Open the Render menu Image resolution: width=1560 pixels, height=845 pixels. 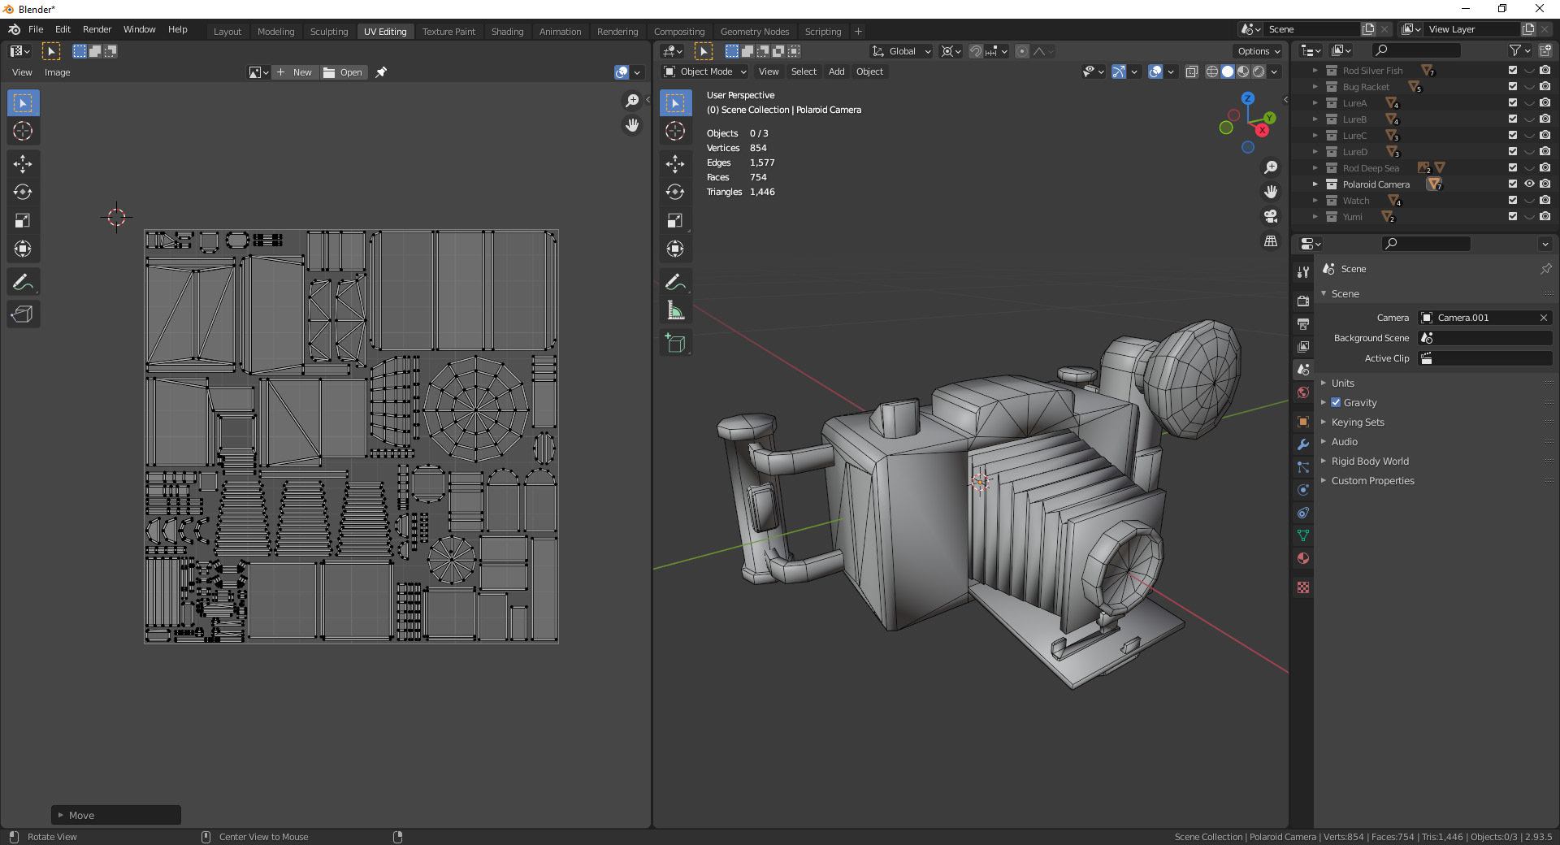[x=97, y=29]
